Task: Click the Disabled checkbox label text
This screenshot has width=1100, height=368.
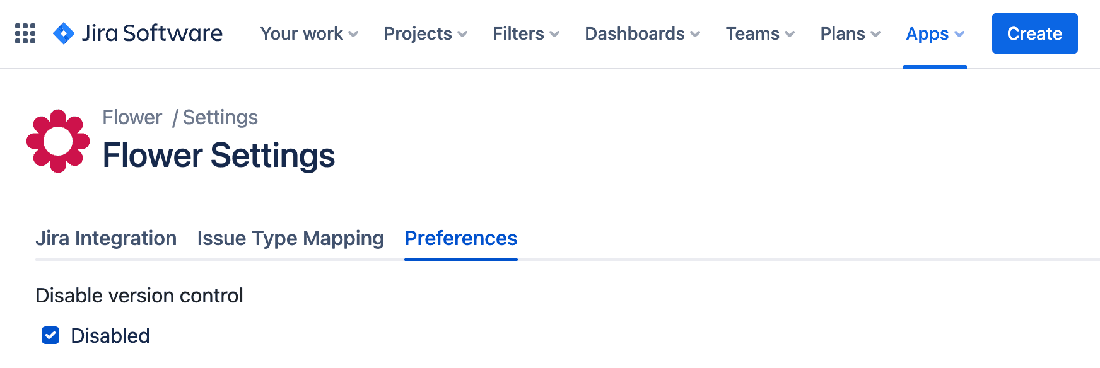Action: click(110, 336)
